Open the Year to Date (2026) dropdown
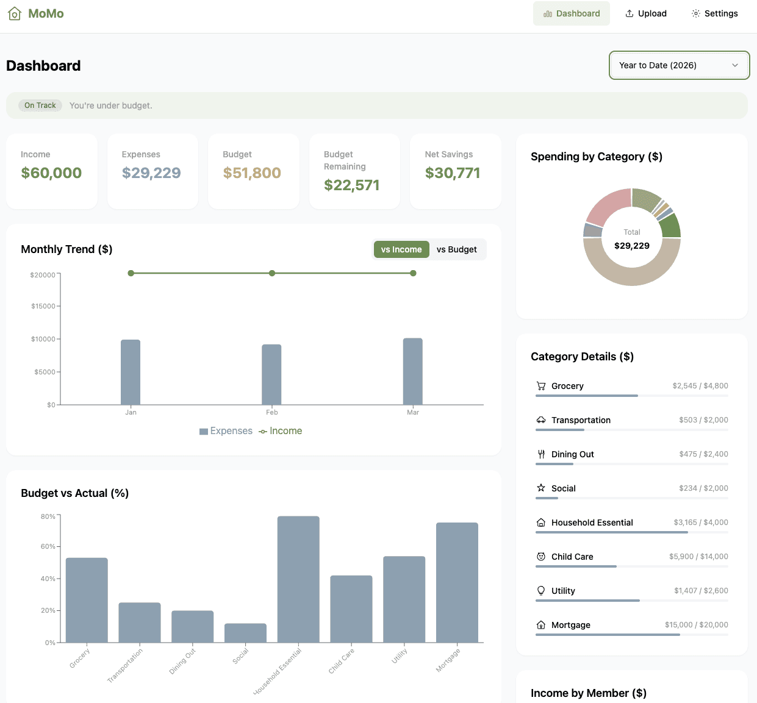This screenshot has width=757, height=703. (x=679, y=65)
